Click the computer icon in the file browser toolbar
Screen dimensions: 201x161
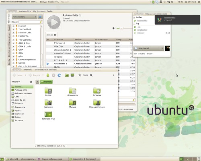coord(72,75)
